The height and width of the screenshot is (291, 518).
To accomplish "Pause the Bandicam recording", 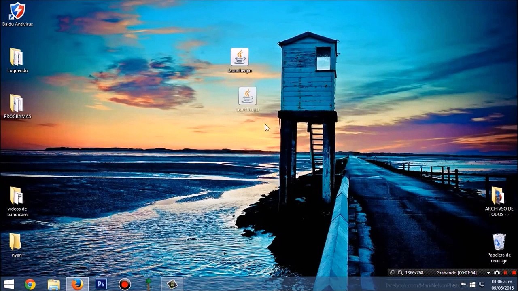I will point(505,273).
